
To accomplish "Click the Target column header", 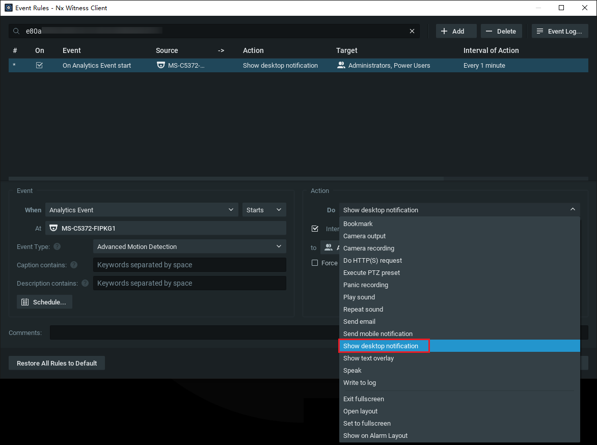I will [x=346, y=50].
